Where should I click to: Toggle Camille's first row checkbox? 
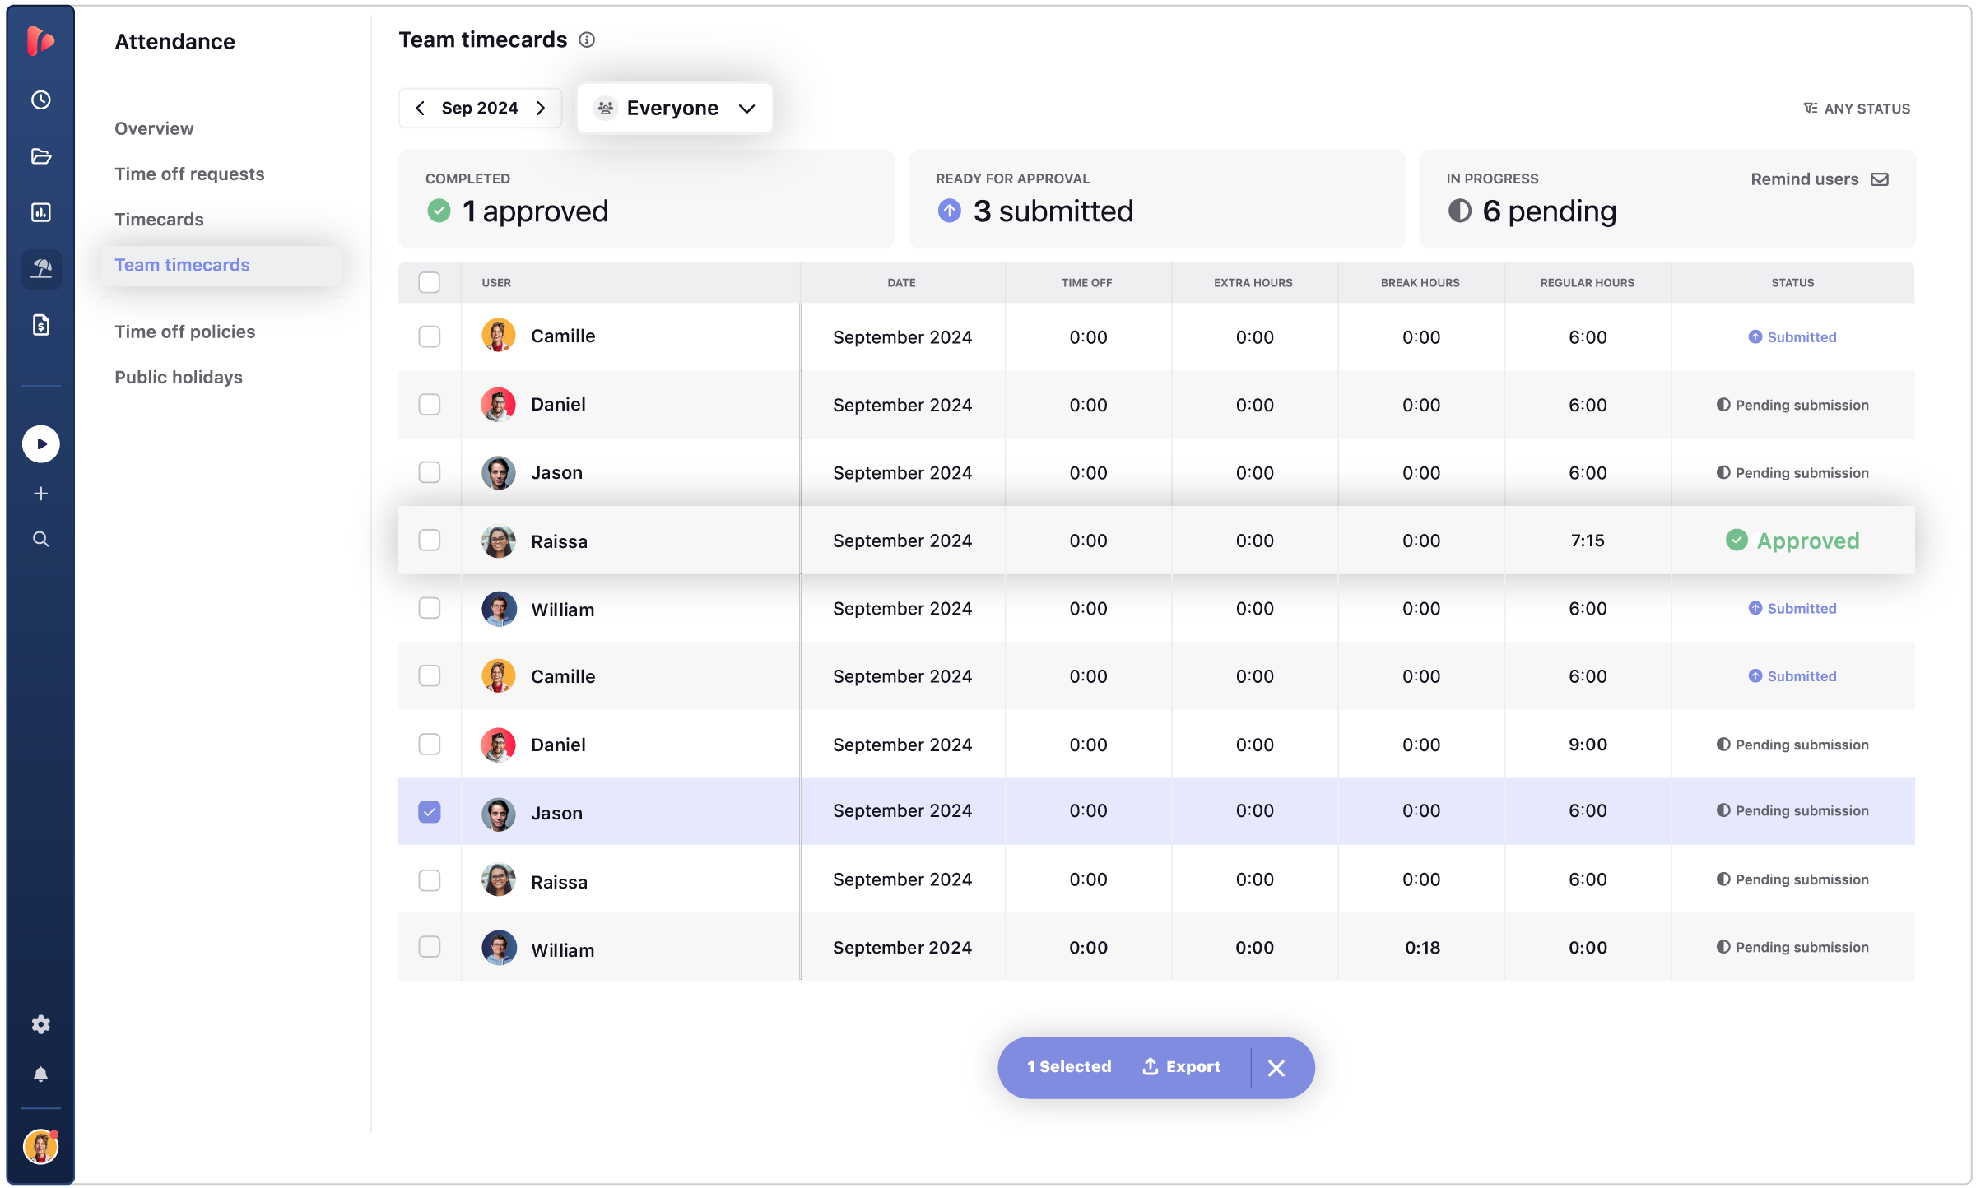coord(429,334)
